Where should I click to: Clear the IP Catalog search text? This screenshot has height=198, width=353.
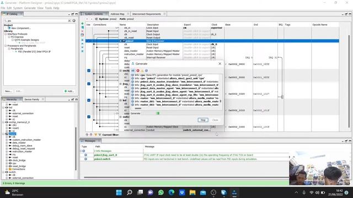[69, 21]
